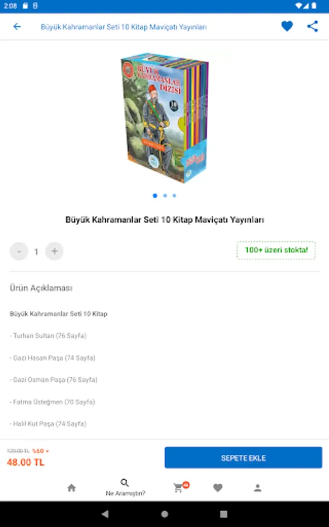Add product with SEPETE EKLE button

(x=243, y=457)
